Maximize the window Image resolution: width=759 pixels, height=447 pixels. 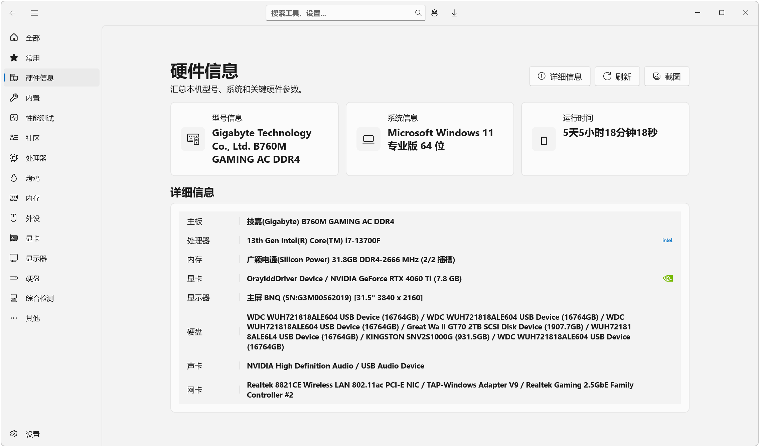pos(722,13)
